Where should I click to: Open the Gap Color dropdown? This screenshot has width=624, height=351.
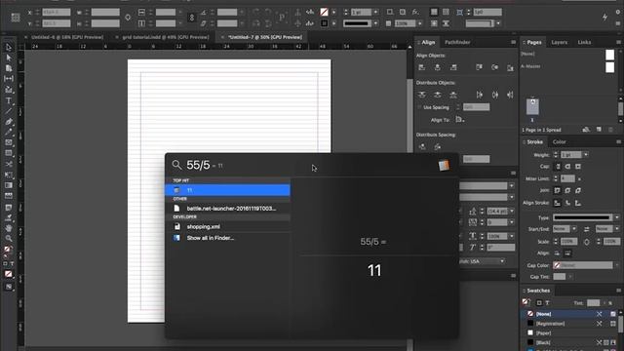(x=617, y=265)
